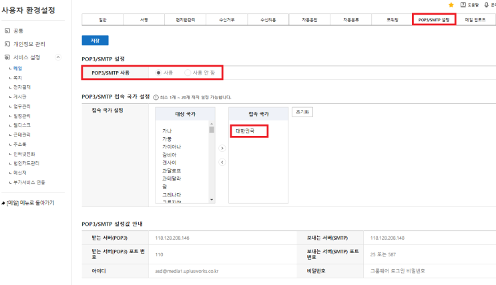Select 대한민국 in the 접속 국가 list
Image resolution: width=496 pixels, height=285 pixels.
click(x=245, y=131)
